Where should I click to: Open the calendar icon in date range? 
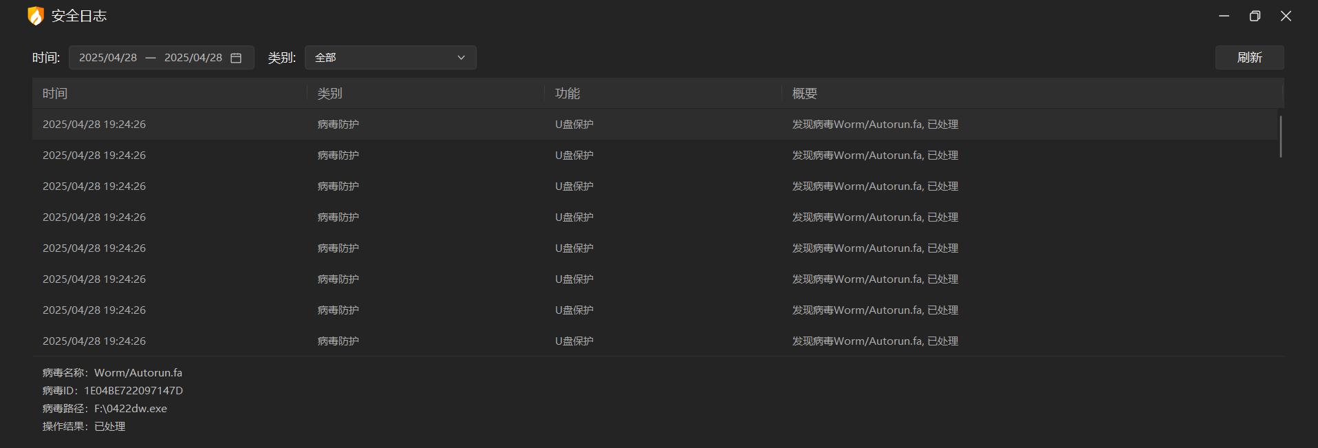[x=236, y=58]
